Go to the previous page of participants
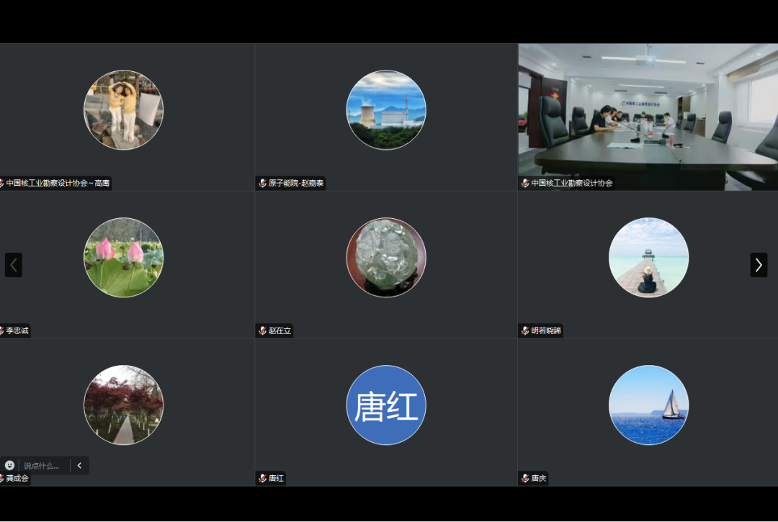 pyautogui.click(x=14, y=265)
